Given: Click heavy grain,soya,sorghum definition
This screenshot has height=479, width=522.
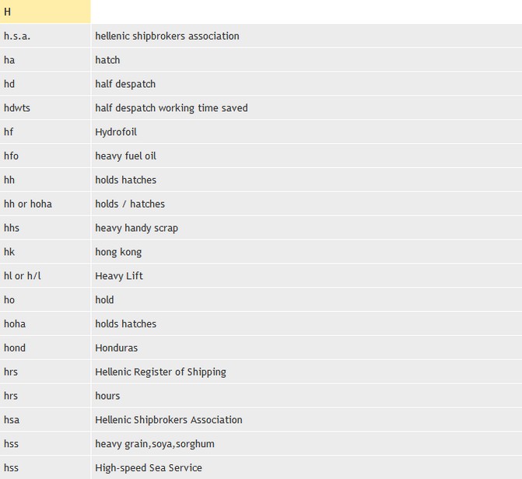Looking at the screenshot, I should coord(154,444).
